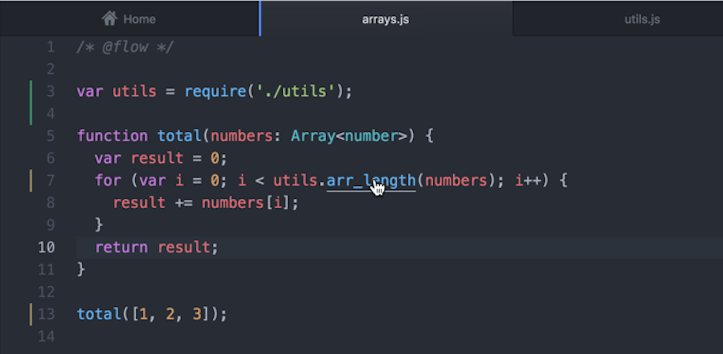Follow the underlined arr_length link

click(x=371, y=180)
